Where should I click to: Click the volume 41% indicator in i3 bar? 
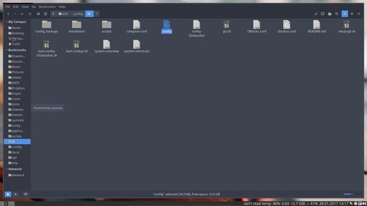pos(312,204)
